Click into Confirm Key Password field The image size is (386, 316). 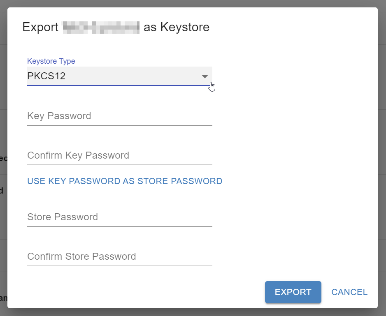click(119, 155)
